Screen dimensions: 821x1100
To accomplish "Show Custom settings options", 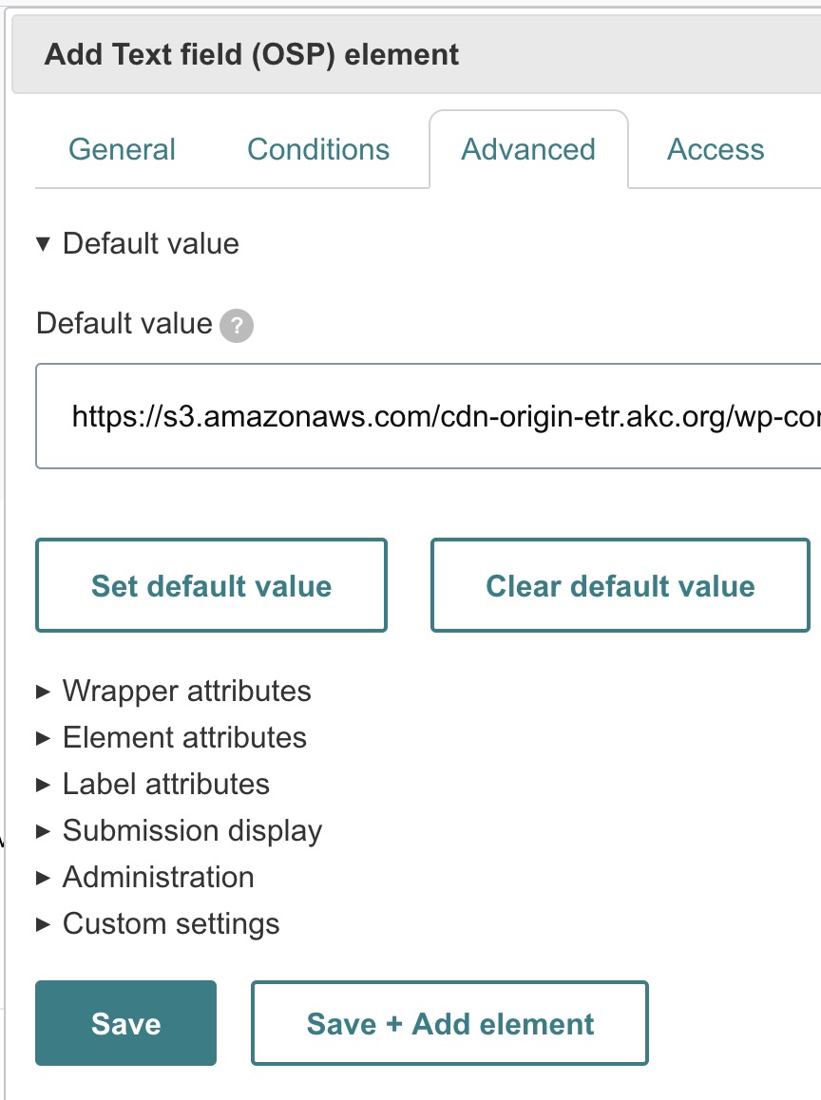I will (x=171, y=923).
